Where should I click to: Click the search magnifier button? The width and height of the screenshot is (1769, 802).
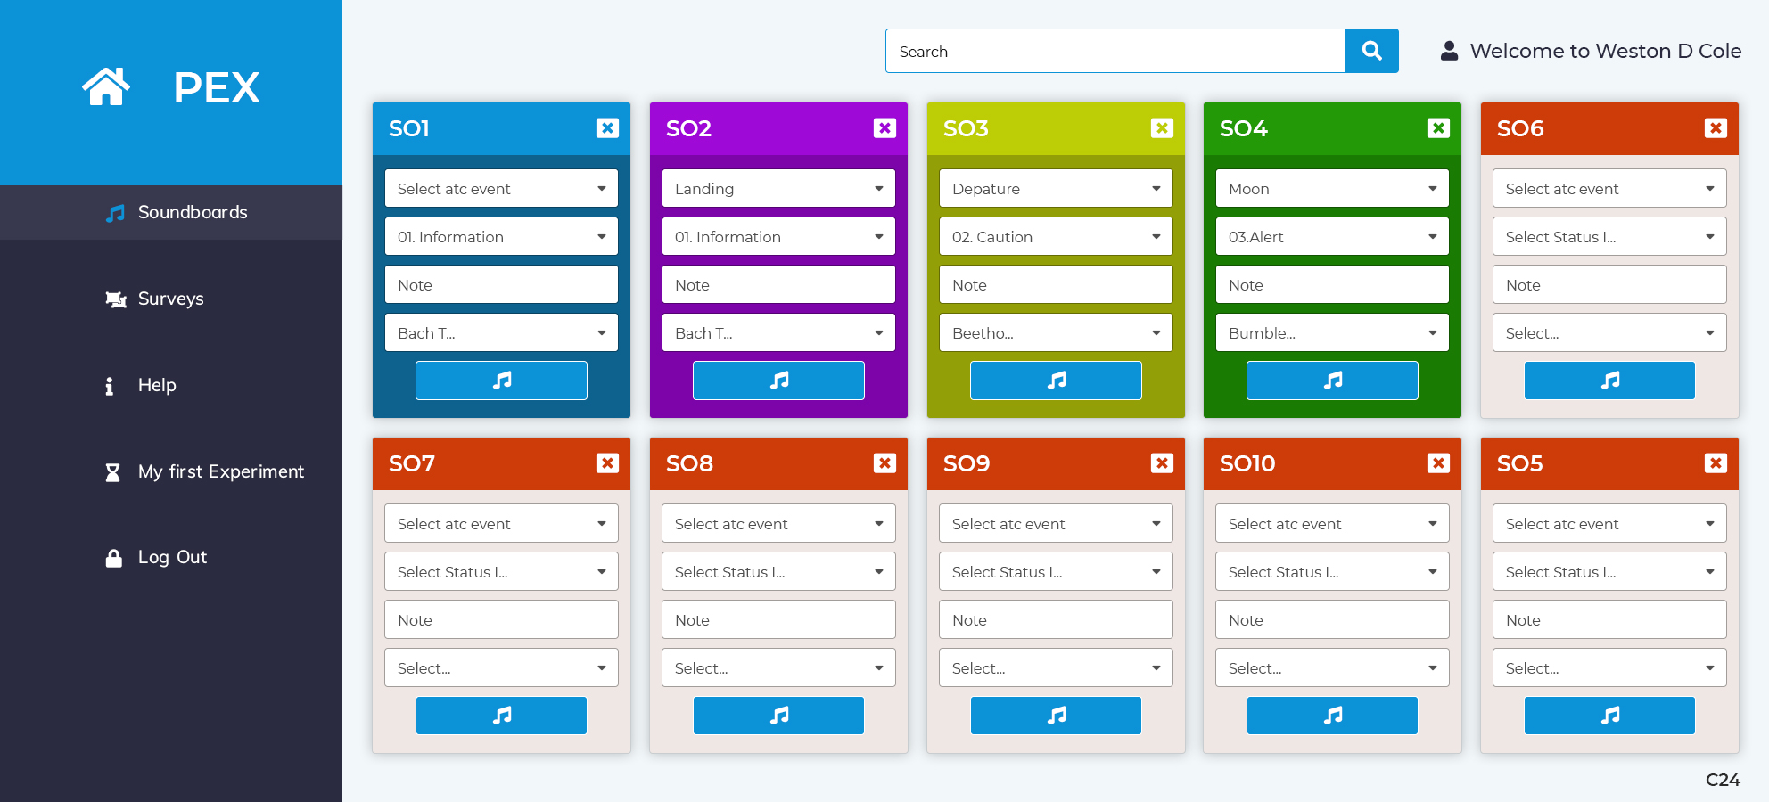1370,51
